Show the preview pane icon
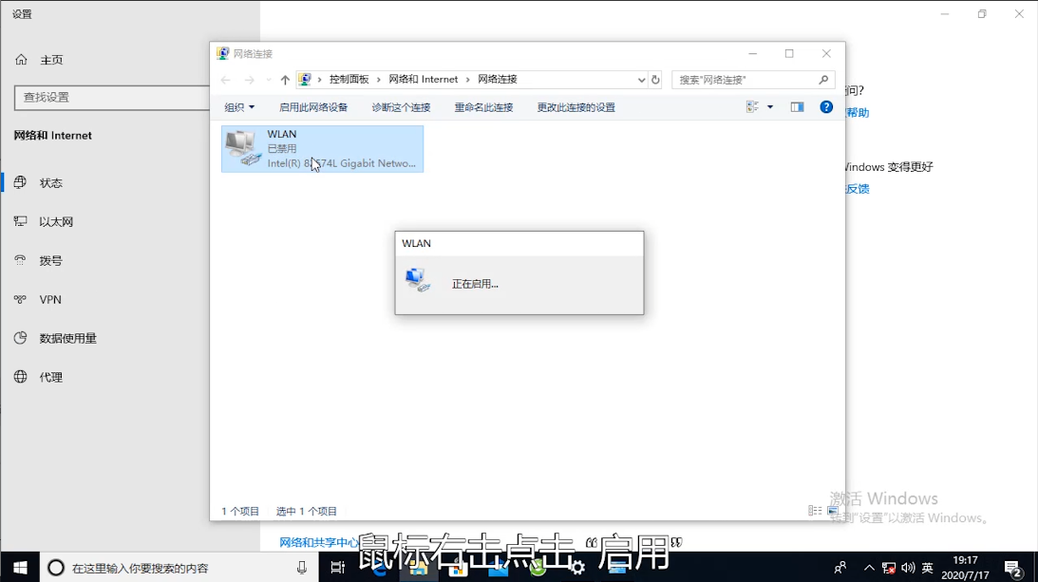Viewport: 1038px width, 582px height. (x=797, y=106)
